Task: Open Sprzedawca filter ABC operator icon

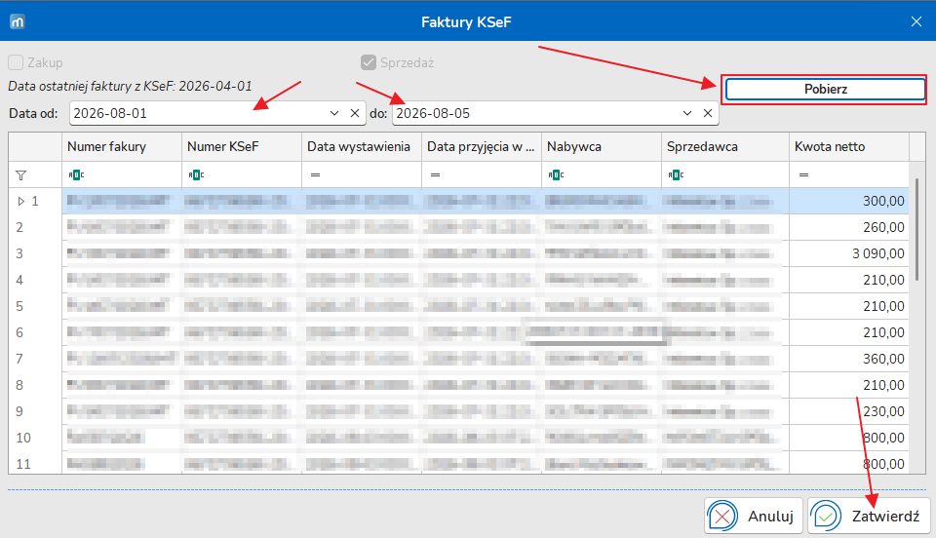Action: (x=676, y=174)
